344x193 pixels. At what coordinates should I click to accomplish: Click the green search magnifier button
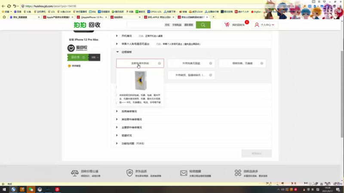tap(203, 25)
